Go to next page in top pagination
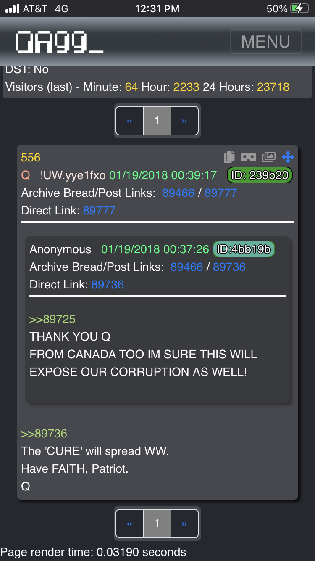315x561 pixels. coord(184,121)
